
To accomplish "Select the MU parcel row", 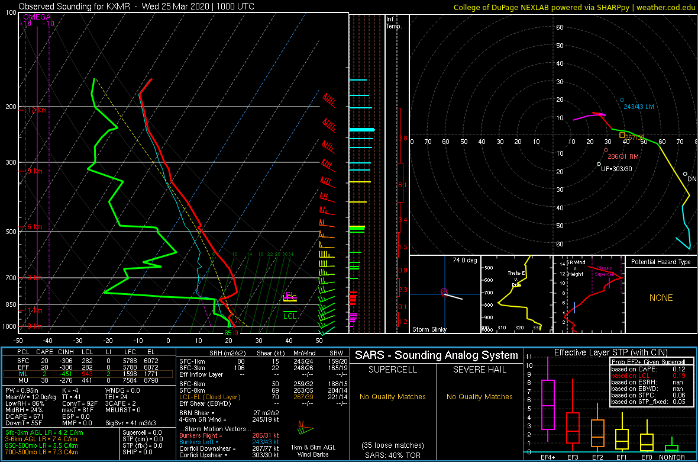I will coord(88,381).
